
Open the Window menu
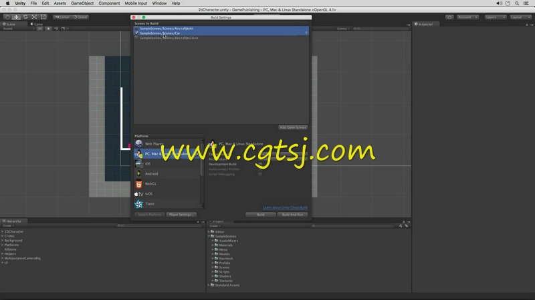tap(159, 3)
